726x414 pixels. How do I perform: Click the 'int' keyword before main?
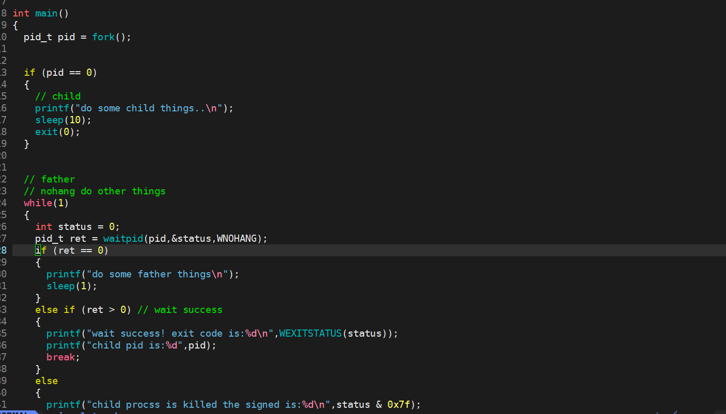[21, 13]
